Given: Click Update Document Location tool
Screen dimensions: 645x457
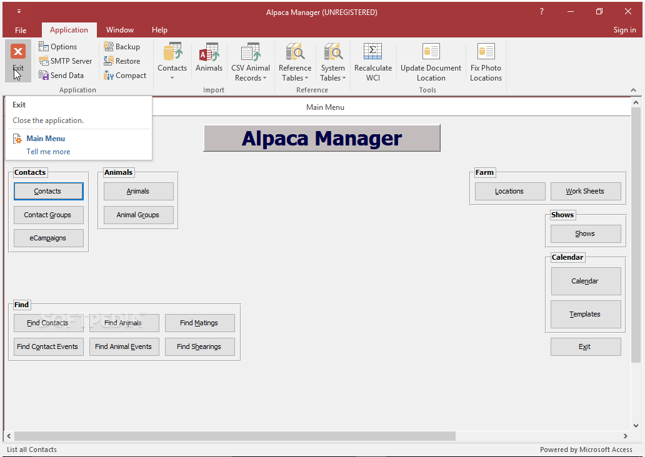Looking at the screenshot, I should point(431,62).
